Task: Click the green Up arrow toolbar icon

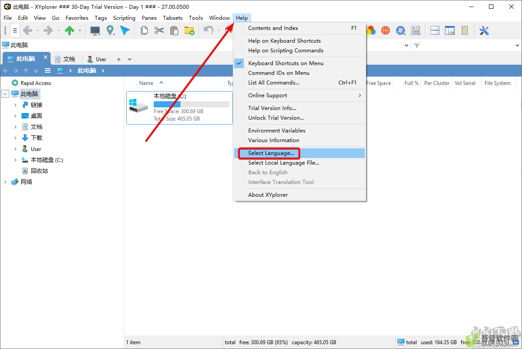Action: pos(69,31)
